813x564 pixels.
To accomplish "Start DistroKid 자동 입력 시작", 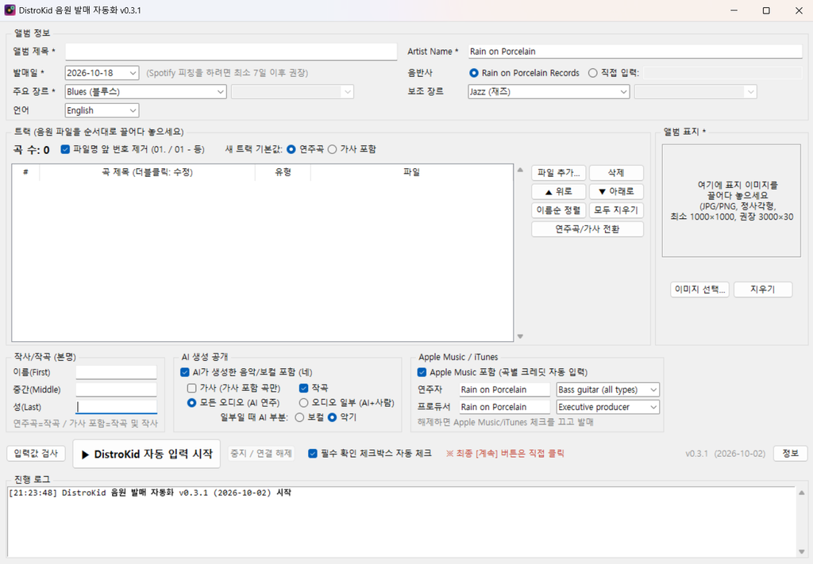I will pos(147,455).
